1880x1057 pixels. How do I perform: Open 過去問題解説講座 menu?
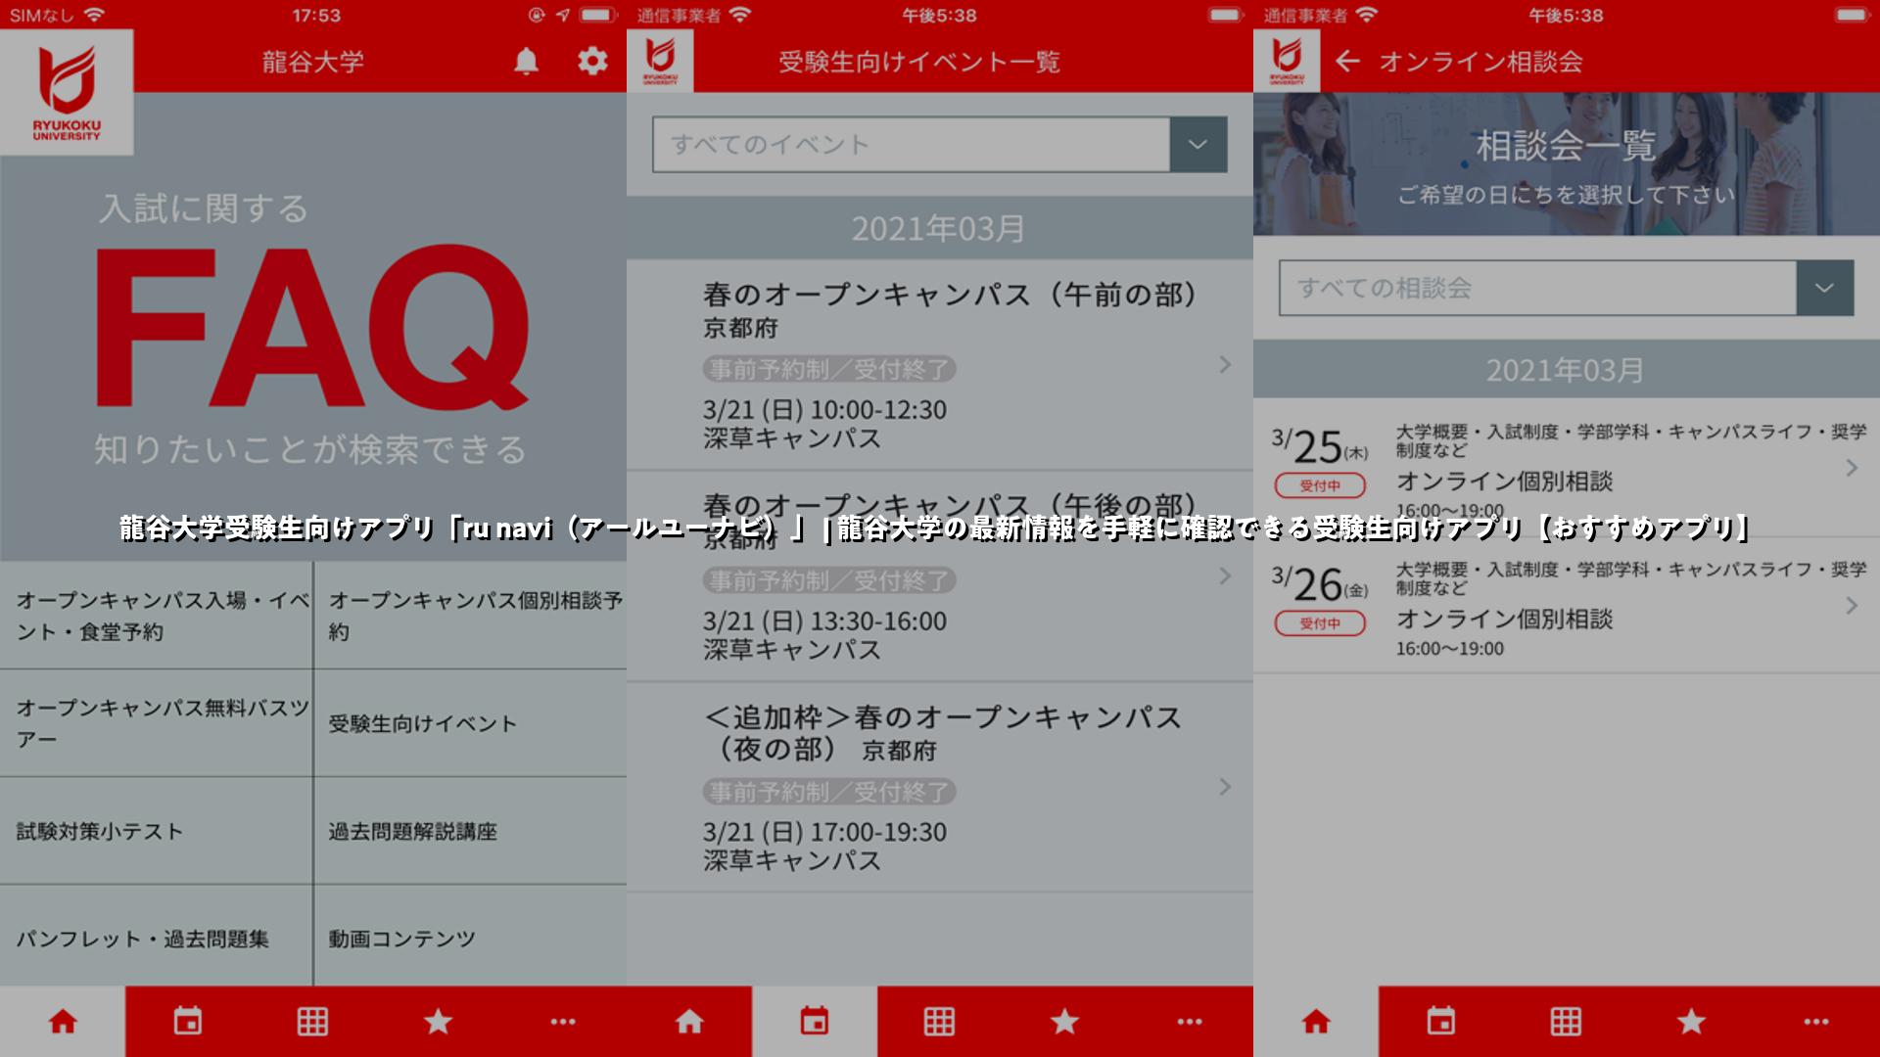[x=471, y=831]
